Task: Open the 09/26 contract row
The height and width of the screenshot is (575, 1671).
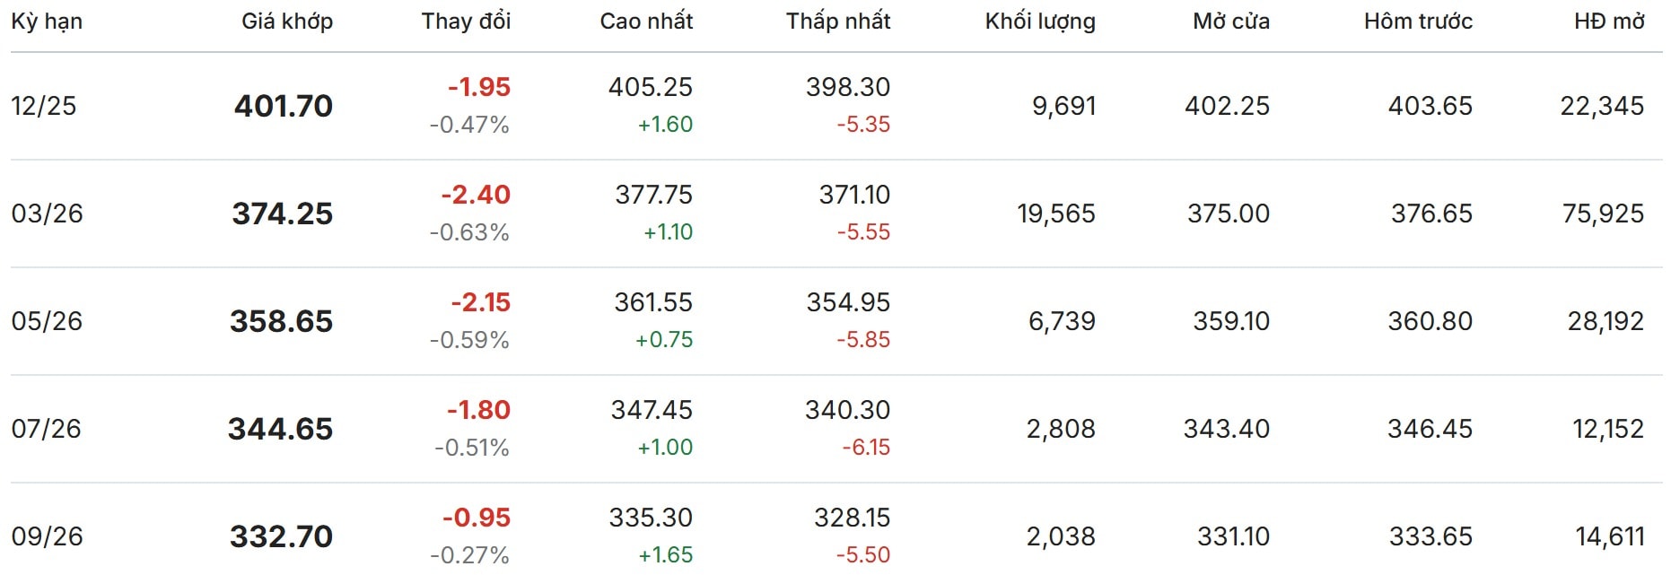Action: point(47,536)
